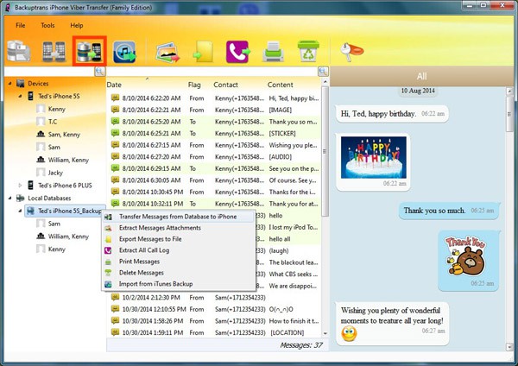Image resolution: width=518 pixels, height=366 pixels.
Task: Select message dated 10/2/2014 2:12:30 PM
Action: 214,298
